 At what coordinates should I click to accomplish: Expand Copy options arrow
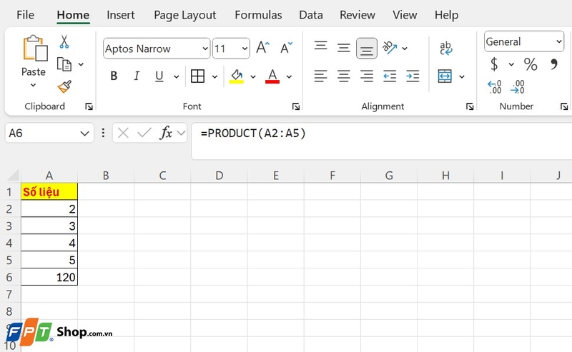pyautogui.click(x=81, y=64)
